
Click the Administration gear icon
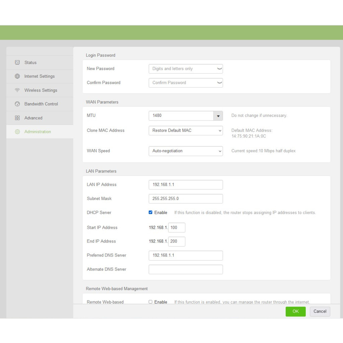17,132
